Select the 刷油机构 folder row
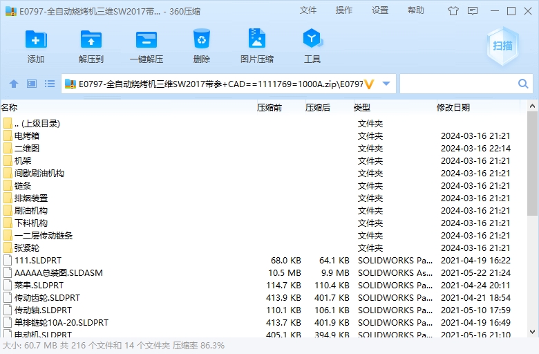The width and height of the screenshot is (539, 354). (x=263, y=211)
